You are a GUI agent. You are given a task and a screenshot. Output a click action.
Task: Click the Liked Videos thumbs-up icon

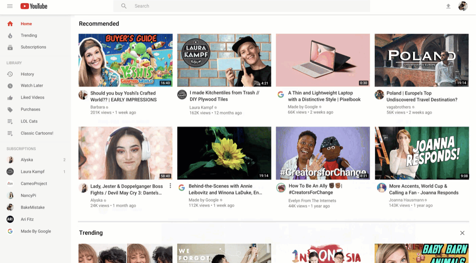coord(10,97)
